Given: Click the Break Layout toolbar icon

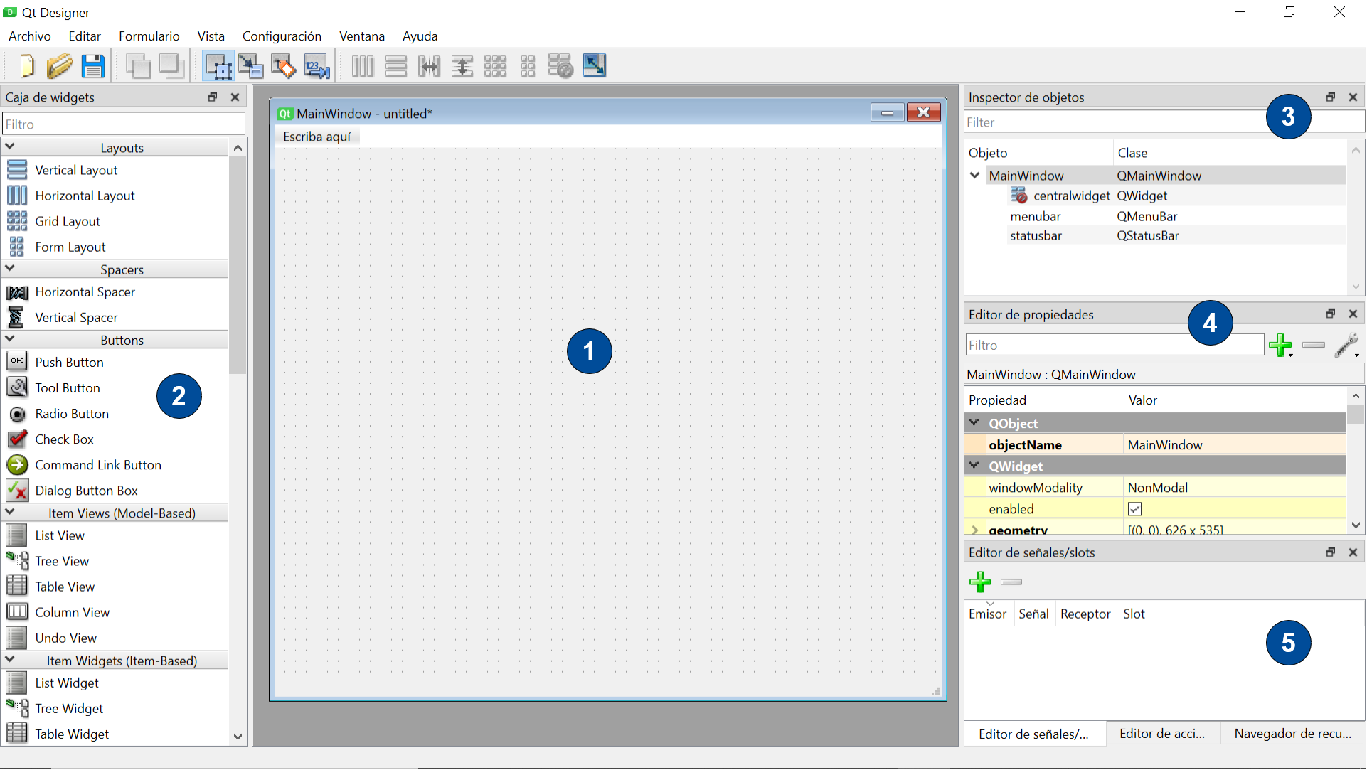Looking at the screenshot, I should coord(561,66).
